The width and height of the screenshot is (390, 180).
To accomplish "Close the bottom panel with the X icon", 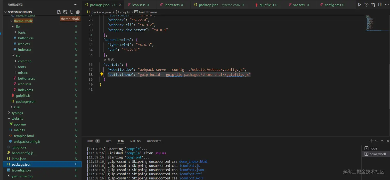I will click(x=388, y=141).
